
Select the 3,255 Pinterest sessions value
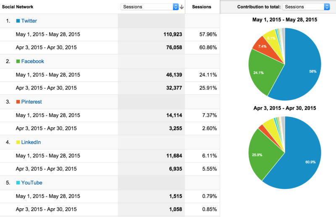(176, 128)
